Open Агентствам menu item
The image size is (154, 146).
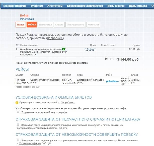(55, 6)
